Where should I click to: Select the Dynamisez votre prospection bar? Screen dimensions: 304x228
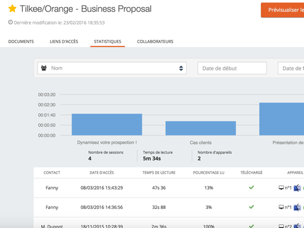click(x=107, y=125)
